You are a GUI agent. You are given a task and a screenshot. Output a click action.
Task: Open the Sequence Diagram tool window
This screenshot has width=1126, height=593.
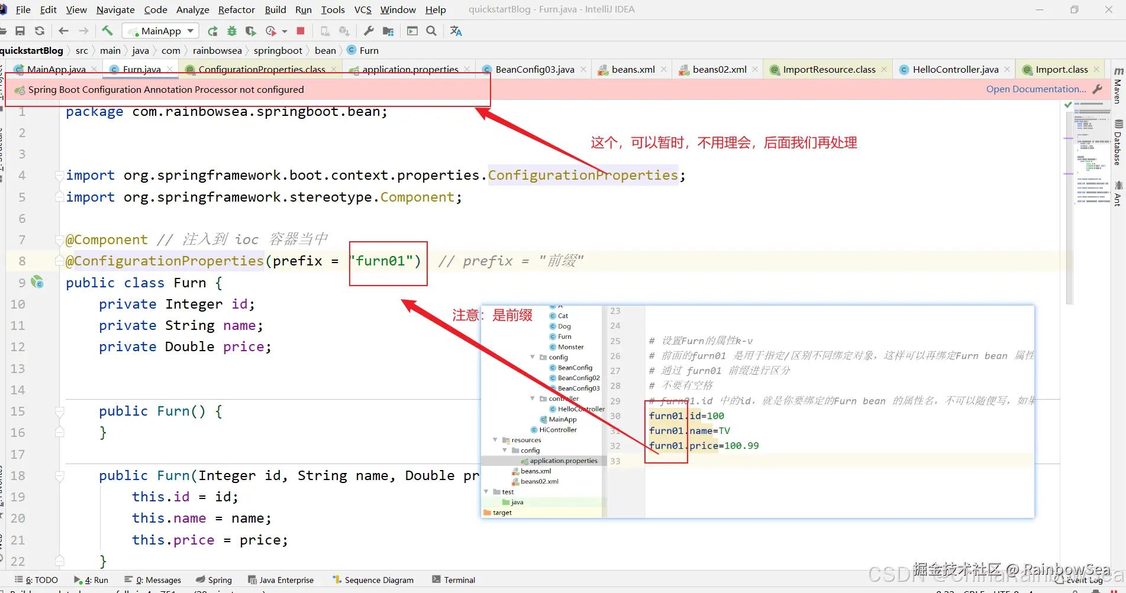point(373,580)
